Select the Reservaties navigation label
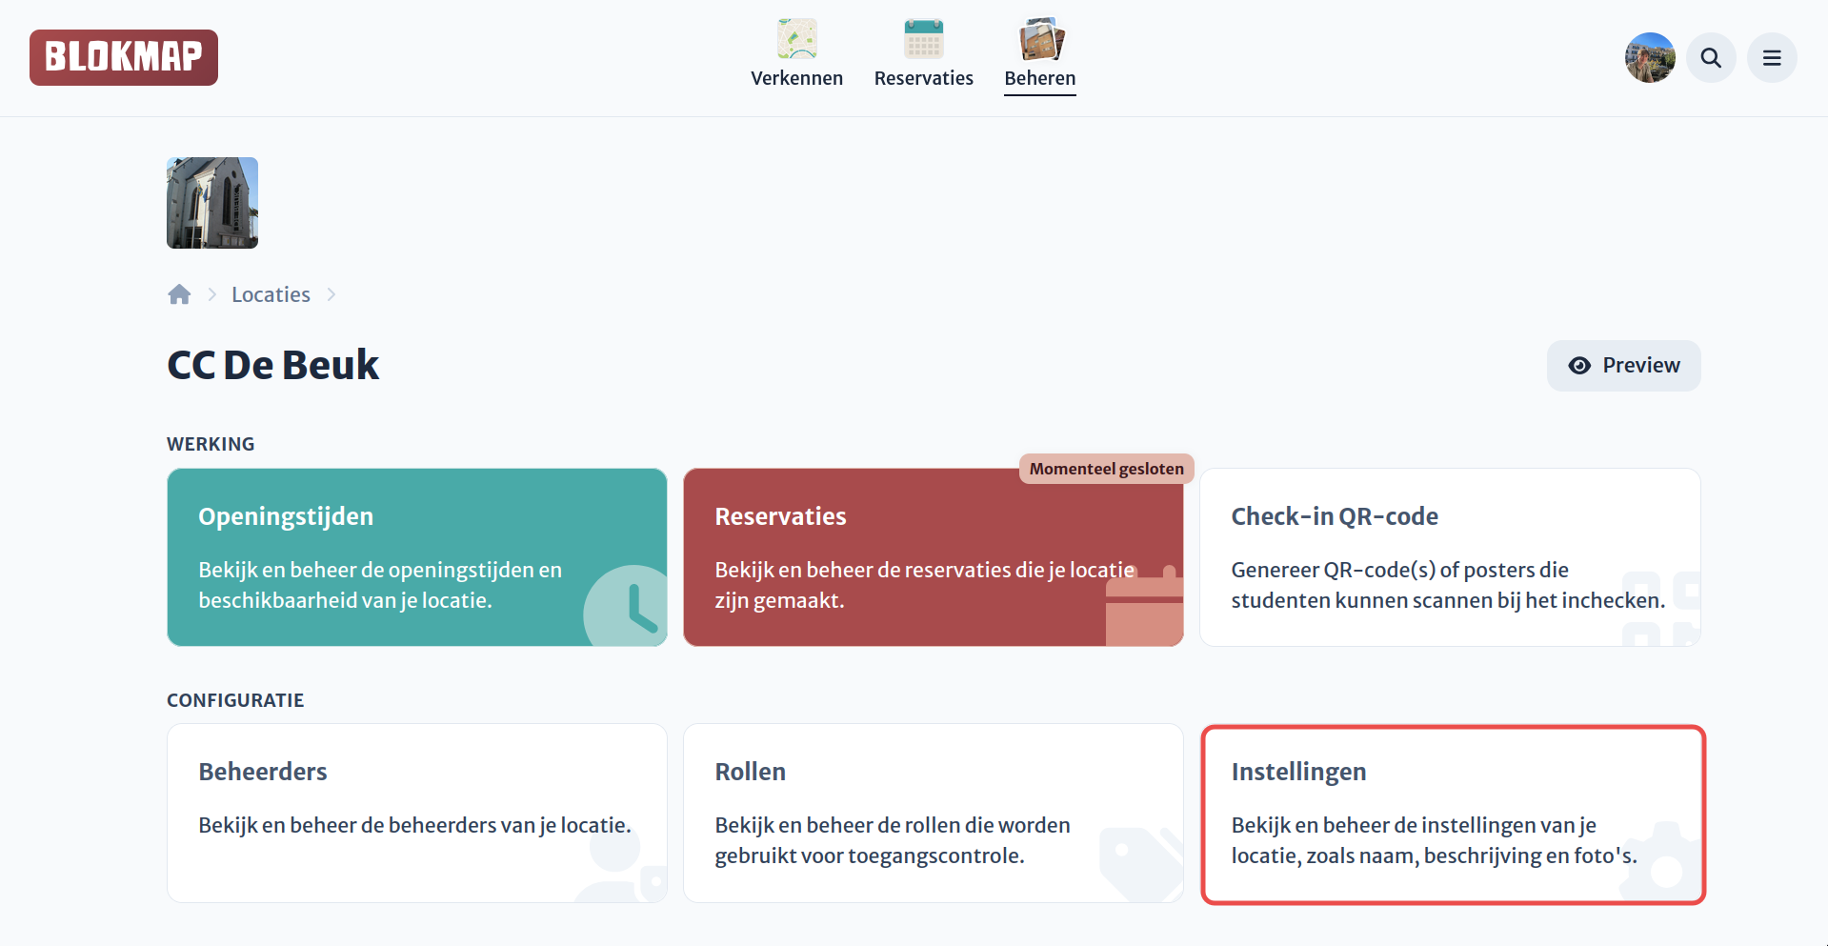The height and width of the screenshot is (946, 1828). pos(924,78)
